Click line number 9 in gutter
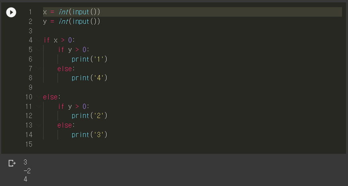348x186 pixels. pos(31,87)
